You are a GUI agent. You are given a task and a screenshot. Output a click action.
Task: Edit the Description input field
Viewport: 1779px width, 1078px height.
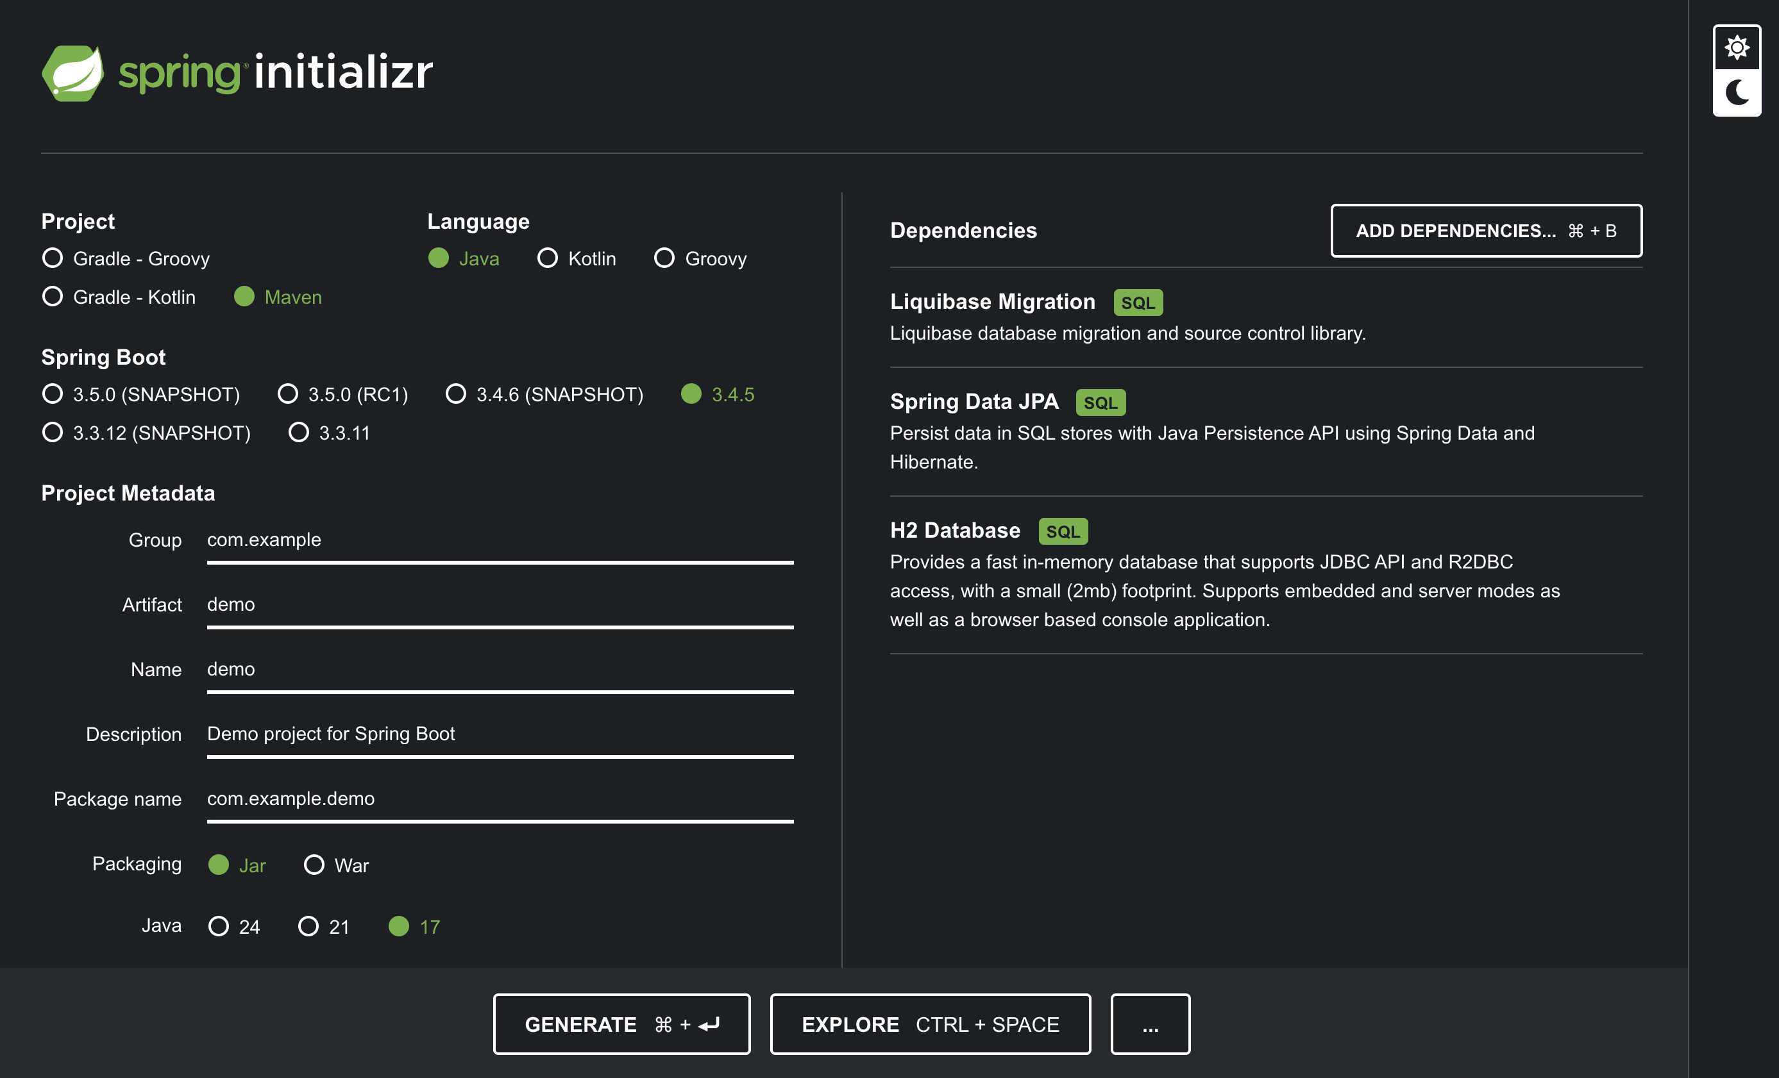tap(500, 734)
